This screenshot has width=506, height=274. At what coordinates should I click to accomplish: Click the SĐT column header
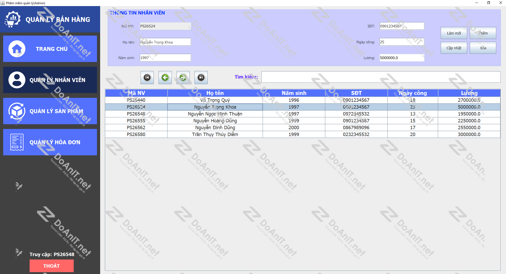(x=356, y=93)
